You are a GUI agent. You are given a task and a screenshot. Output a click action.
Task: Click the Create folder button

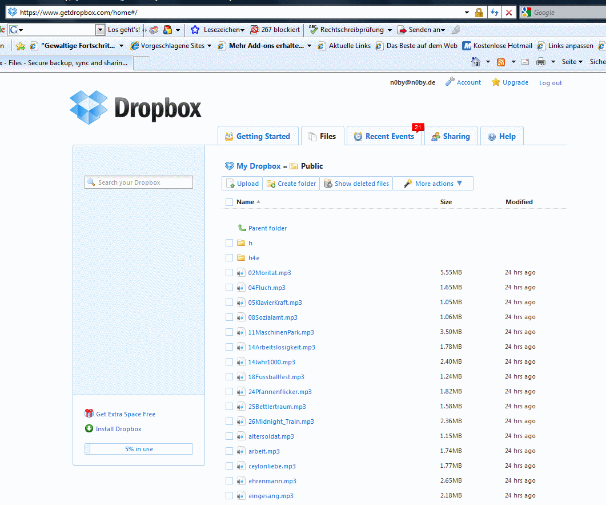click(291, 184)
